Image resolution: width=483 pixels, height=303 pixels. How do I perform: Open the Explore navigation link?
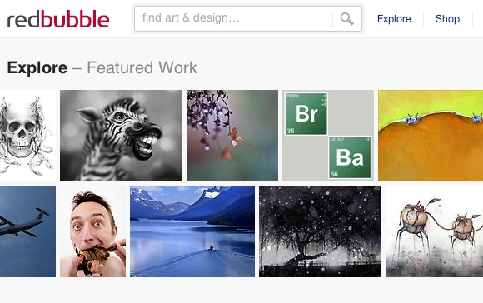pos(394,19)
